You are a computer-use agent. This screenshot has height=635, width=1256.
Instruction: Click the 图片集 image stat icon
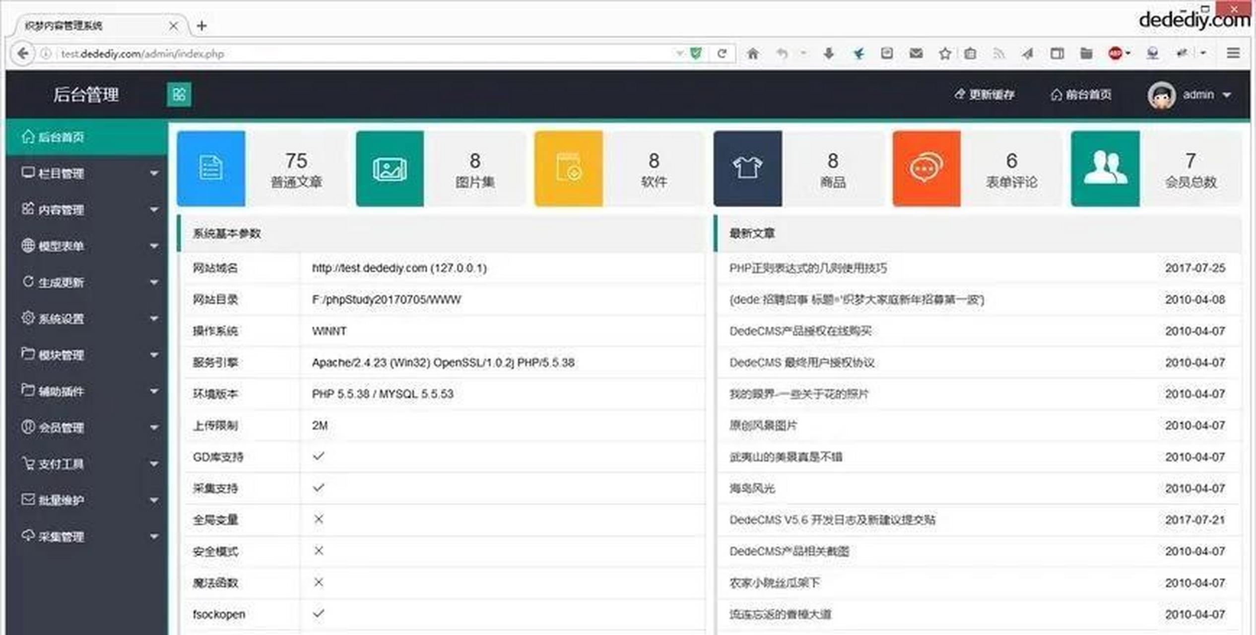tap(390, 168)
